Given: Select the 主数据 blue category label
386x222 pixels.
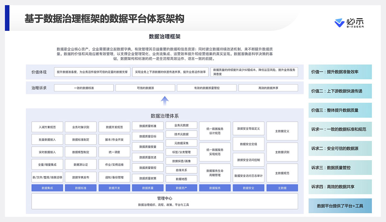Looking at the screenshot, I should [282, 188].
